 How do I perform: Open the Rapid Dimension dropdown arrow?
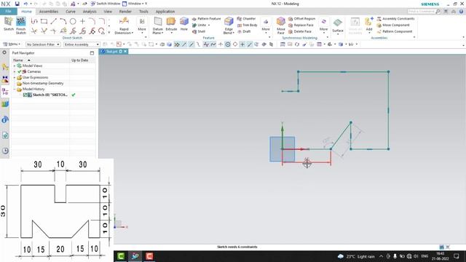[133, 33]
